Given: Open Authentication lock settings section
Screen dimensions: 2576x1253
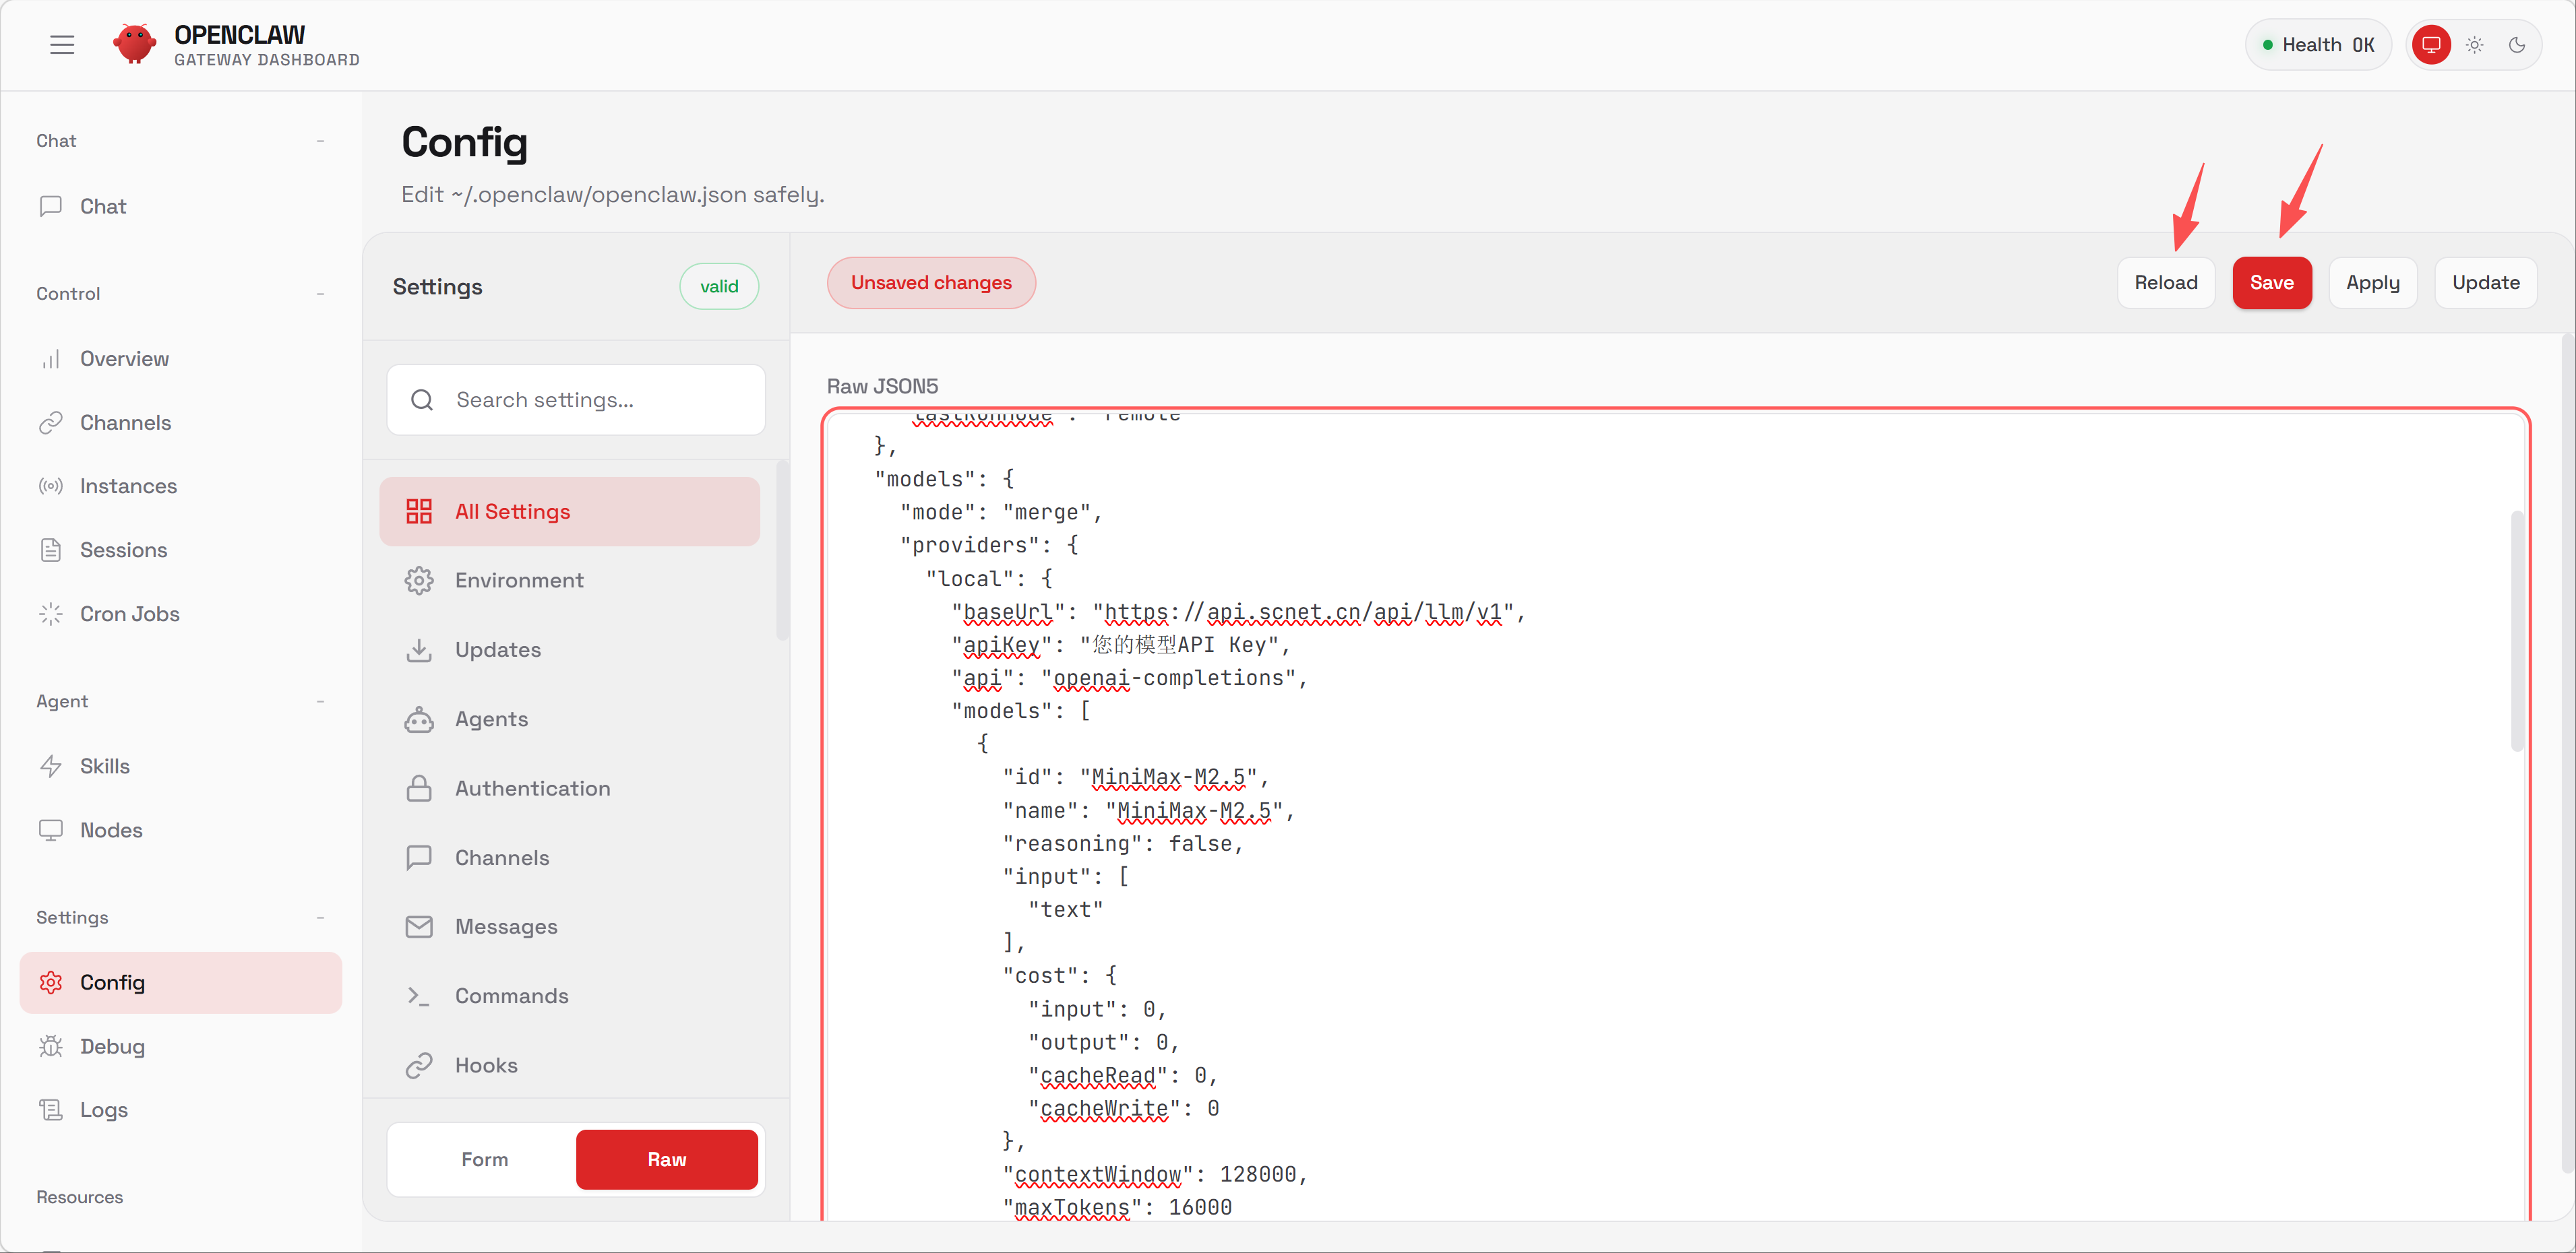Looking at the screenshot, I should [532, 788].
